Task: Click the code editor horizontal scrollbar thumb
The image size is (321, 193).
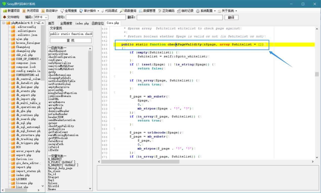Action: [139, 161]
